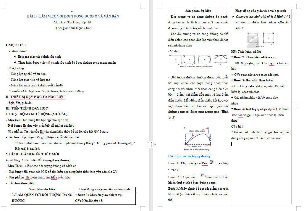Click heading '2. HÌNH THÀNH KIẾN THỨC MỚI'

(33, 154)
